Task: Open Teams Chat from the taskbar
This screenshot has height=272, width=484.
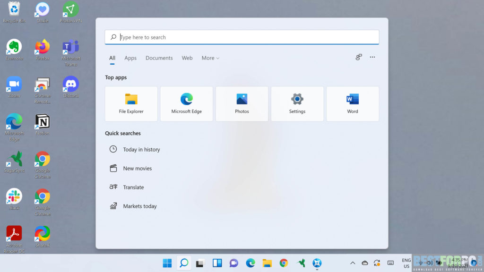Action: click(x=233, y=263)
